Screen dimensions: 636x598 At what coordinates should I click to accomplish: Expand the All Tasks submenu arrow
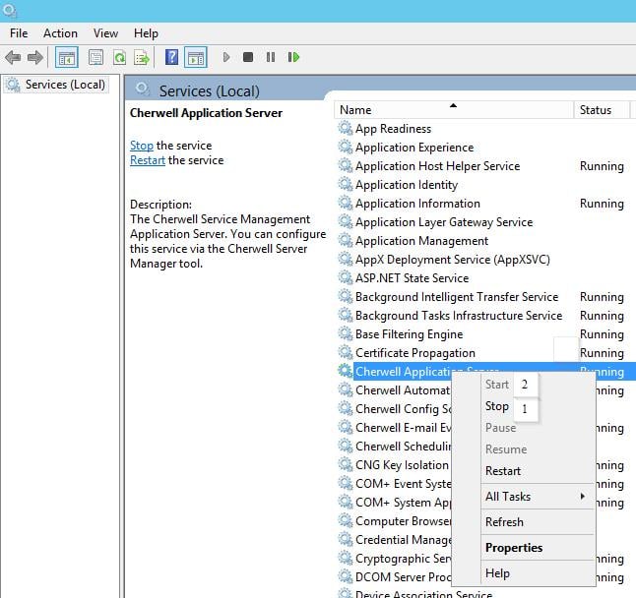coord(583,496)
